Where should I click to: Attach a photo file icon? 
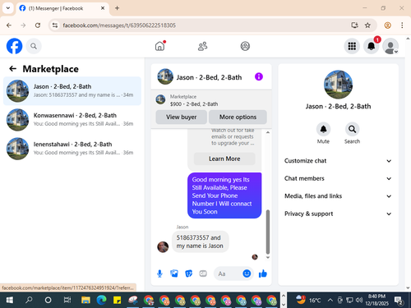pyautogui.click(x=174, y=274)
